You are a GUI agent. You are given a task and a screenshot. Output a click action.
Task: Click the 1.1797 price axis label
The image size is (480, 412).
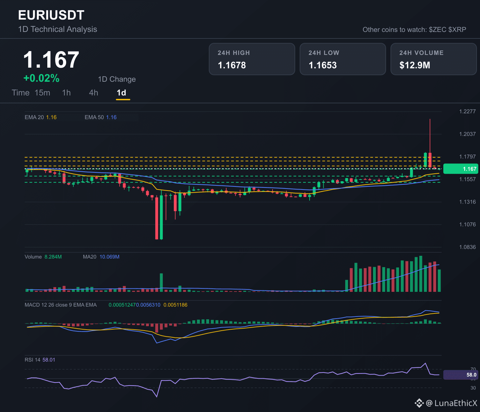point(468,157)
